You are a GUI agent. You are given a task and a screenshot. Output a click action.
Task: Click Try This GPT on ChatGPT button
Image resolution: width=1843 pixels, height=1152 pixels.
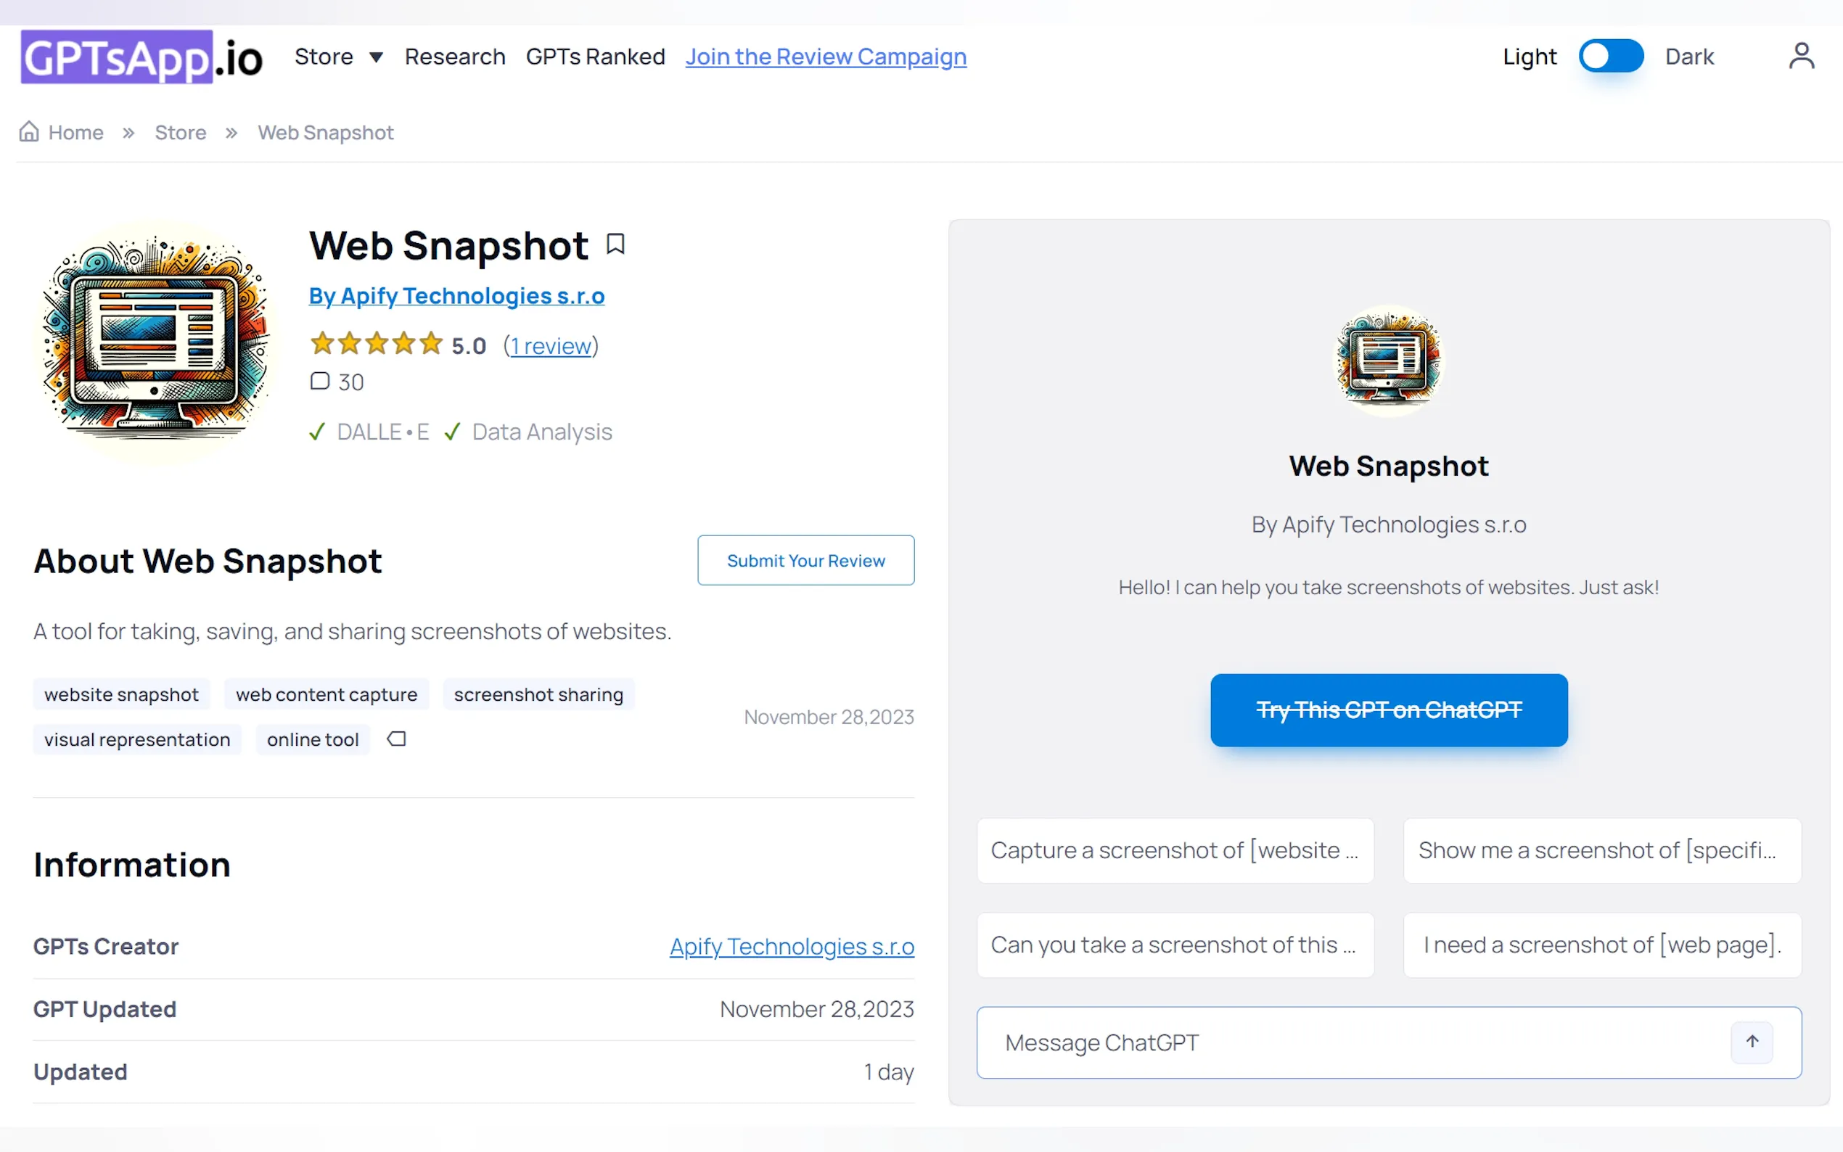tap(1388, 709)
